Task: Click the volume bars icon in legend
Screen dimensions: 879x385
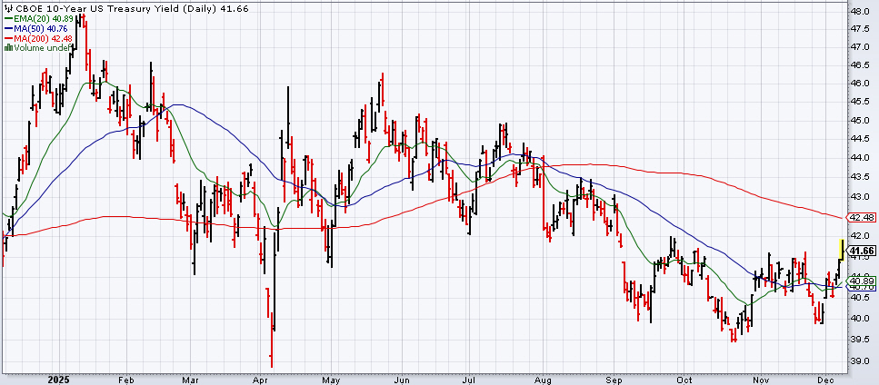Action: [8, 47]
